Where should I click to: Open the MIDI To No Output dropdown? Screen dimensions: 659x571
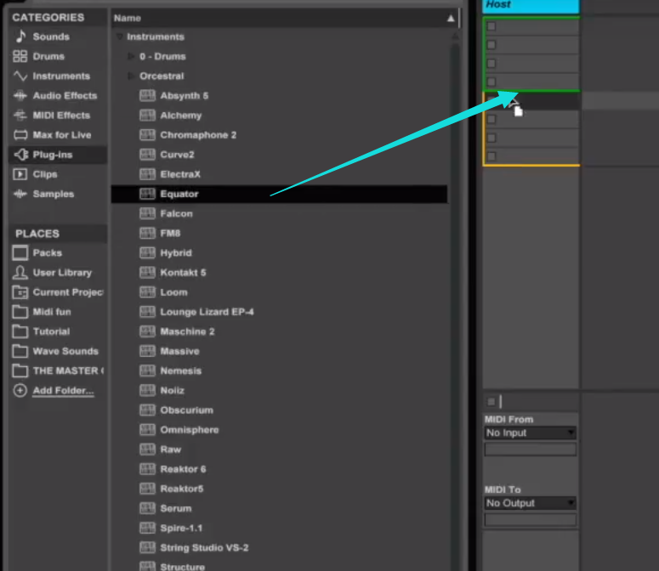[x=531, y=503]
